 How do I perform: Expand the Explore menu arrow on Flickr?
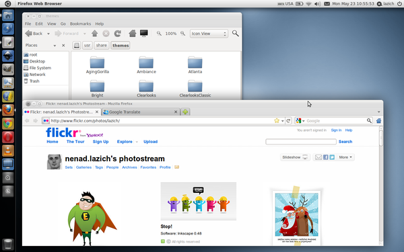[x=137, y=142]
